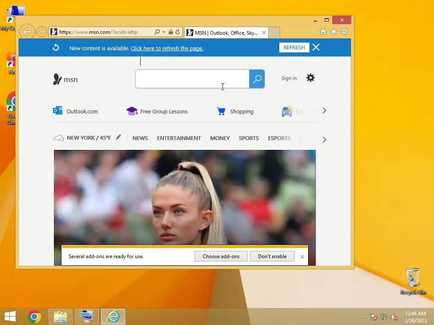Open Internet Explorer Tools gear icon

pyautogui.click(x=344, y=31)
